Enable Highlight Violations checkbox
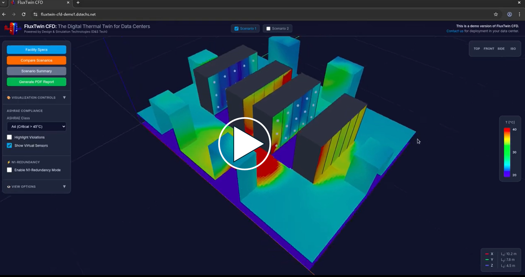The image size is (525, 277). [x=9, y=137]
